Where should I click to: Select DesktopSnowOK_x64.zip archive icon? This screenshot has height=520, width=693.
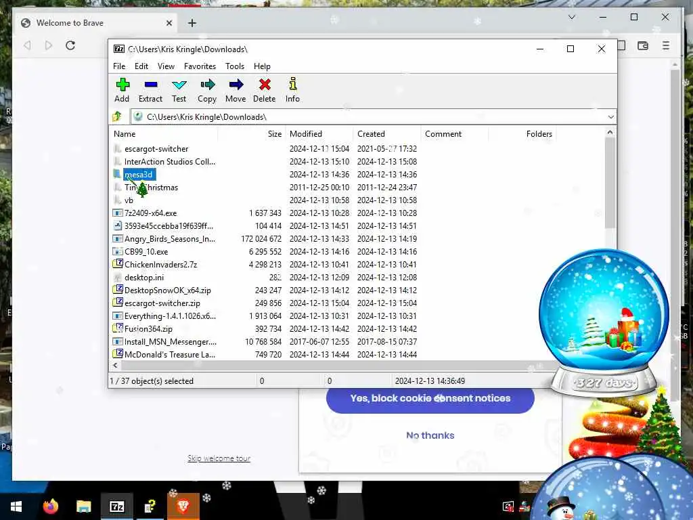click(118, 290)
